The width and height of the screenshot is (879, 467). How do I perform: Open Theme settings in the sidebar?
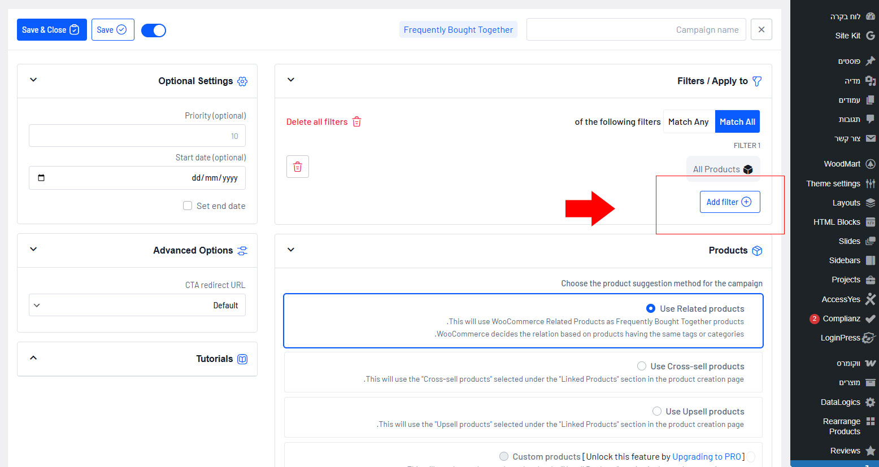(x=833, y=184)
